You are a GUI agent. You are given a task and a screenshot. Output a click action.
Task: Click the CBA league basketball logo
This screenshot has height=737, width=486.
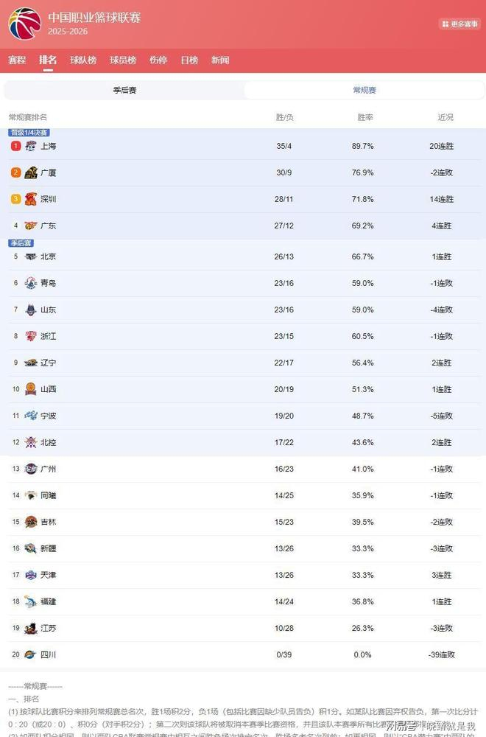(24, 24)
